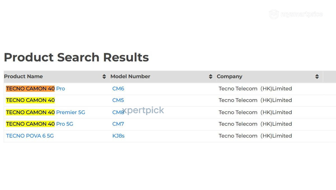Click the mysmartprice watermark text
The width and height of the screenshot is (336, 190).
coord(301,14)
